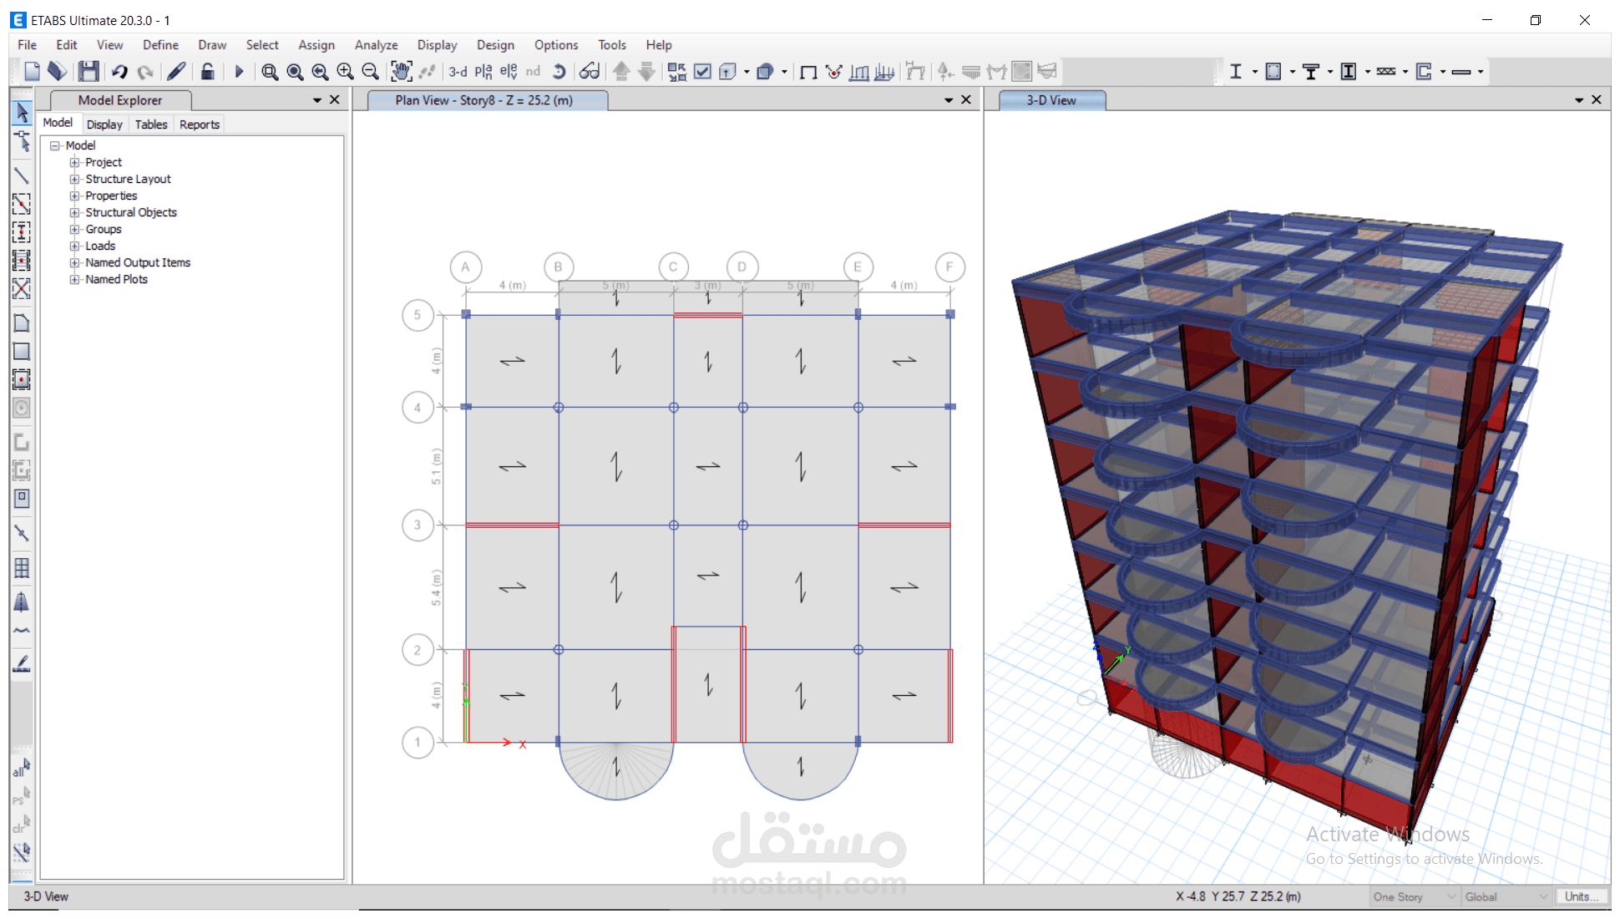Collapse the root Model node
The height and width of the screenshot is (919, 1620).
click(55, 145)
